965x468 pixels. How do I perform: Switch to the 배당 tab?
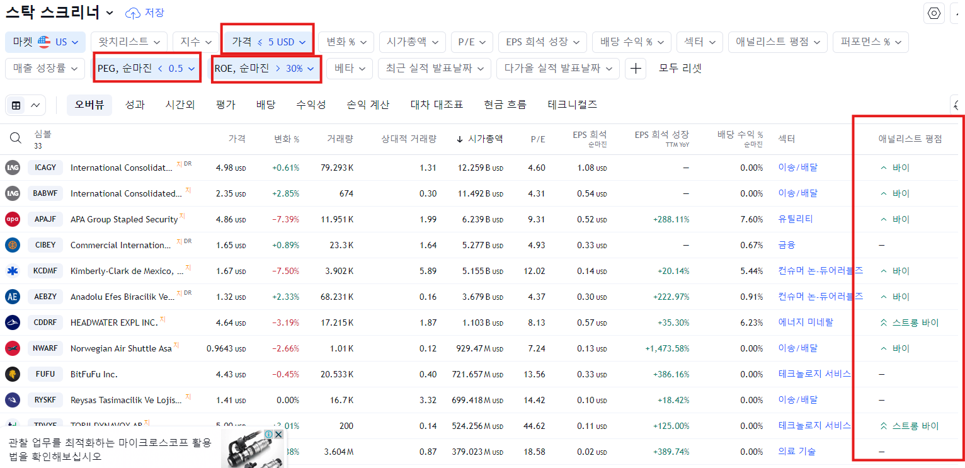[266, 105]
